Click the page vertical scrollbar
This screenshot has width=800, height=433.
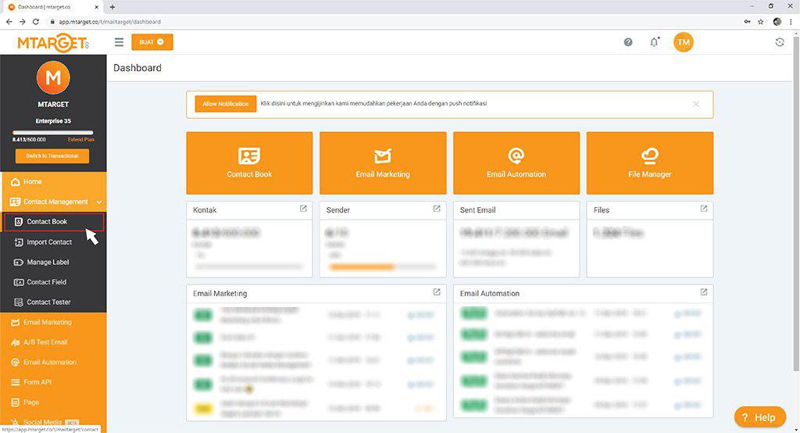[x=796, y=204]
